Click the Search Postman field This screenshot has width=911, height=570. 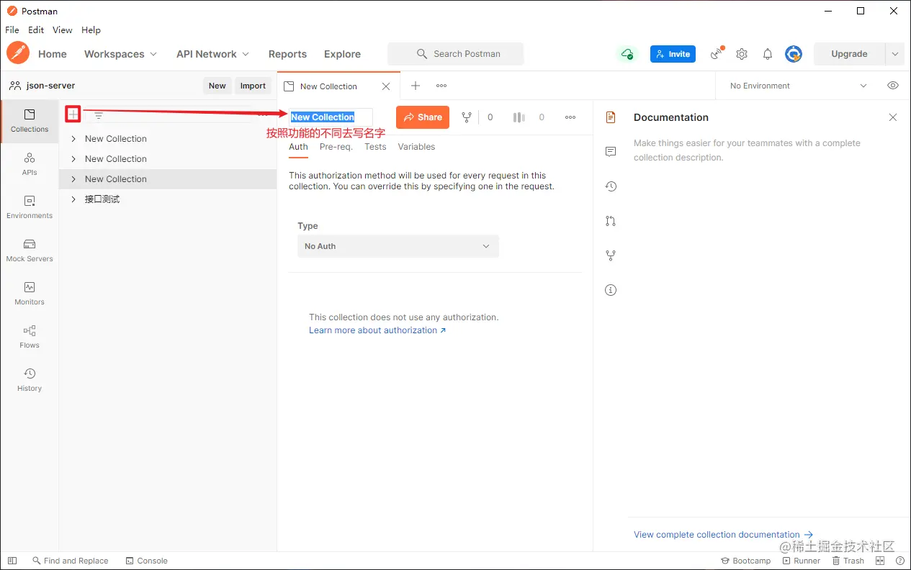(455, 54)
